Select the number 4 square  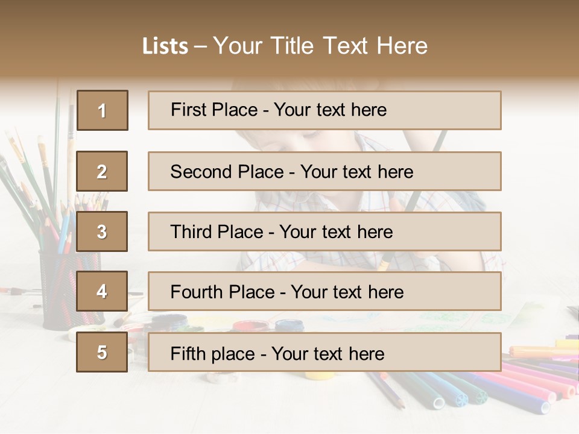point(102,291)
